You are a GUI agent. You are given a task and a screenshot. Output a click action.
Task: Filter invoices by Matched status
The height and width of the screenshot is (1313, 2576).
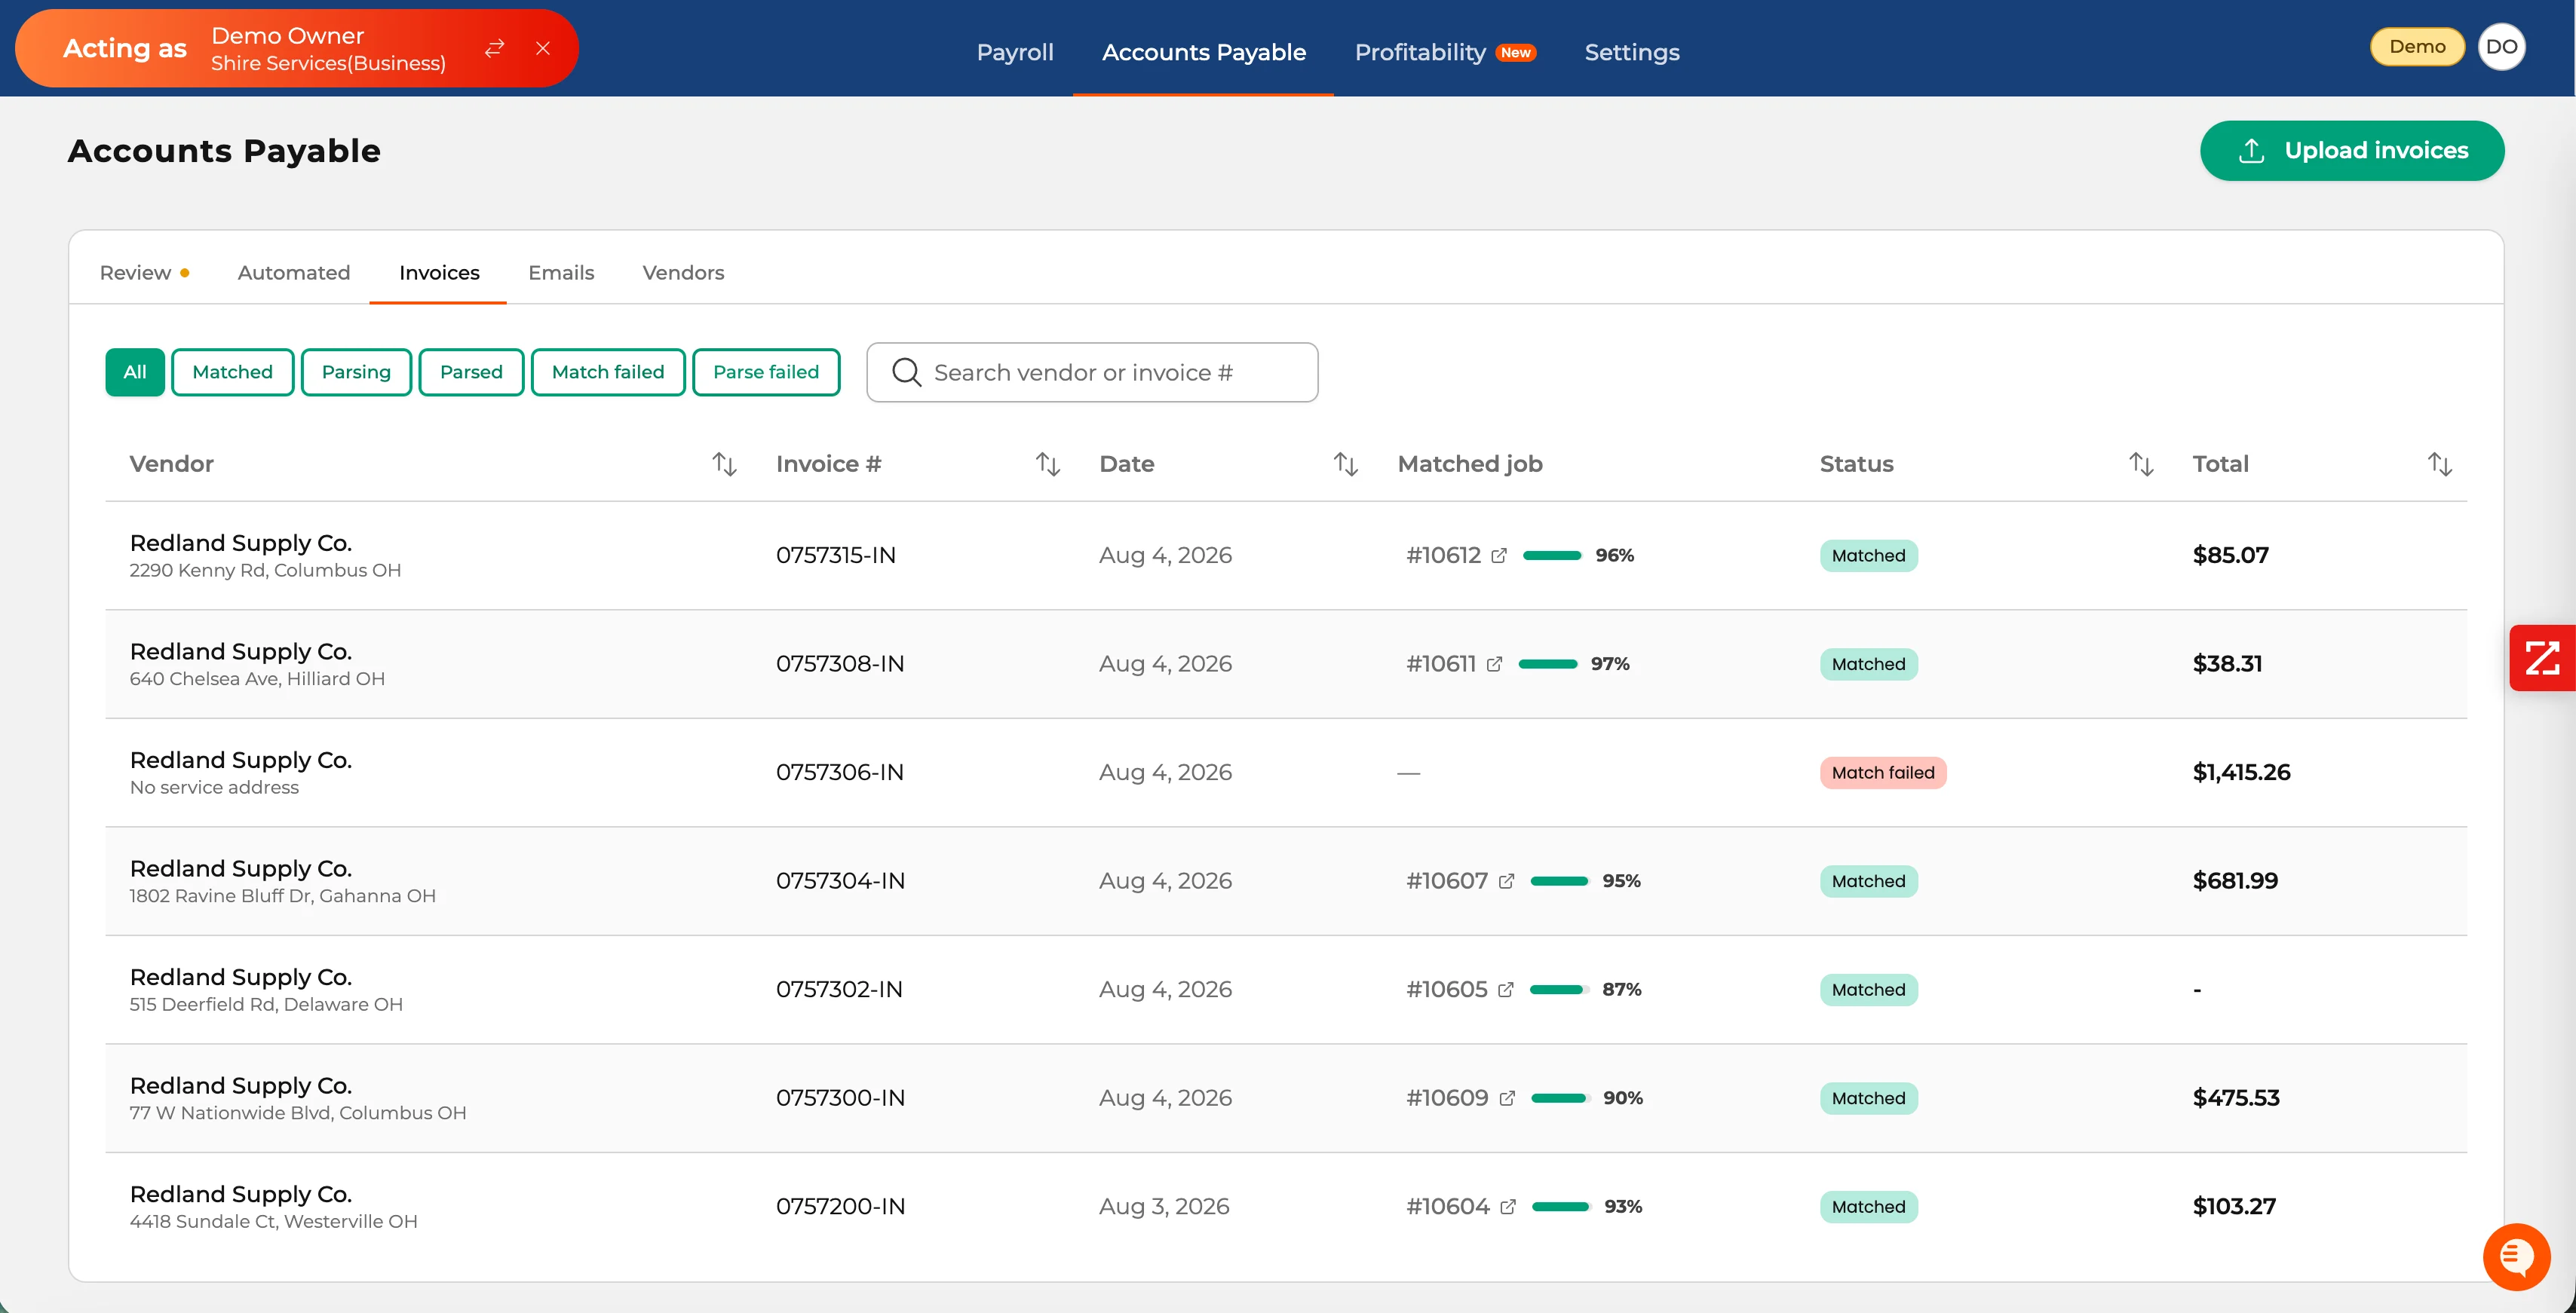click(232, 372)
